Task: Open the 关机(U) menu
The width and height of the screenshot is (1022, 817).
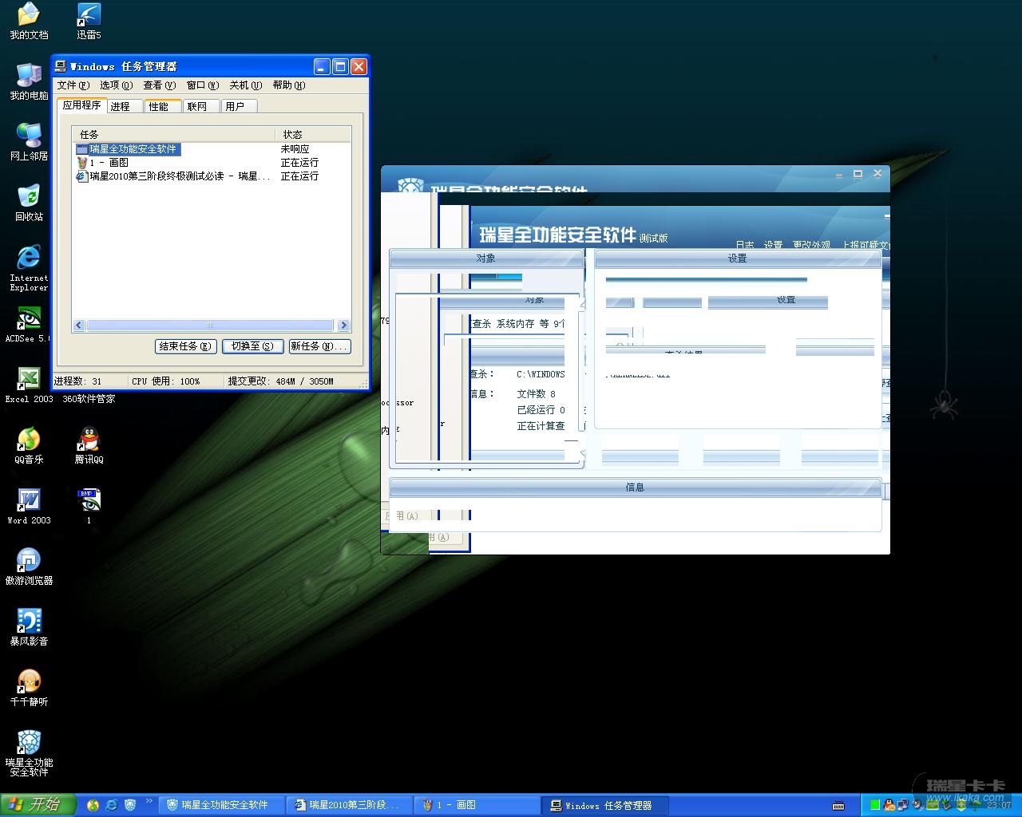Action: click(x=245, y=85)
